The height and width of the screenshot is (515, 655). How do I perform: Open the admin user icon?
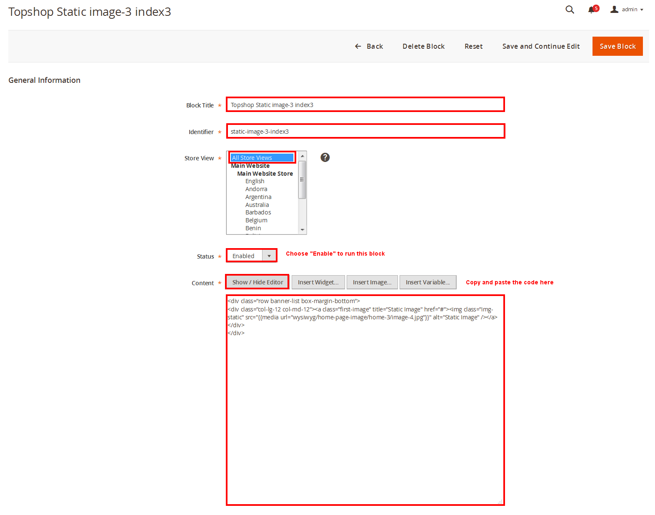(x=614, y=10)
